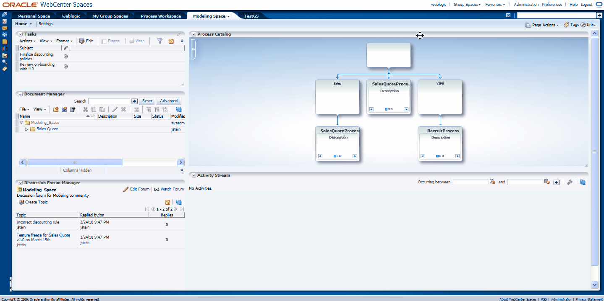Close the tab using the X icon

[x=508, y=15]
